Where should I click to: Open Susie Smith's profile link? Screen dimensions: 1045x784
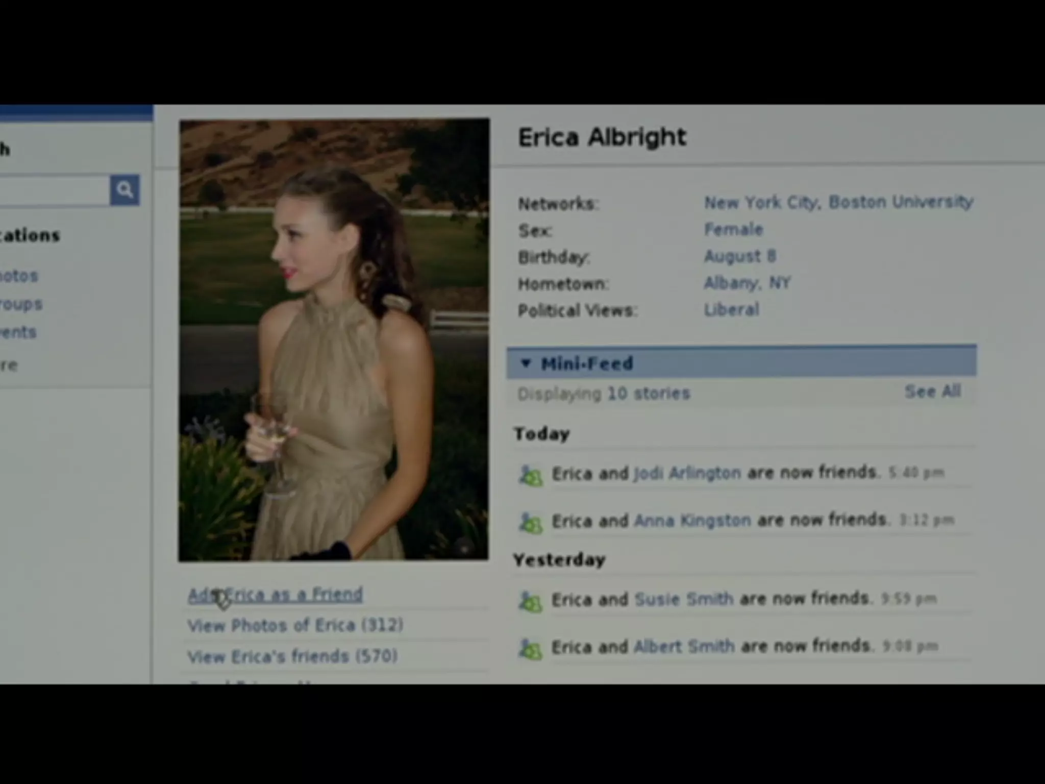(x=684, y=599)
